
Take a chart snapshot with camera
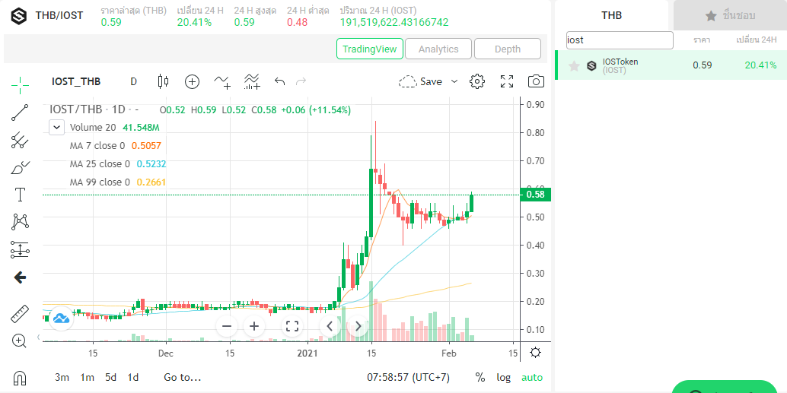pyautogui.click(x=536, y=81)
